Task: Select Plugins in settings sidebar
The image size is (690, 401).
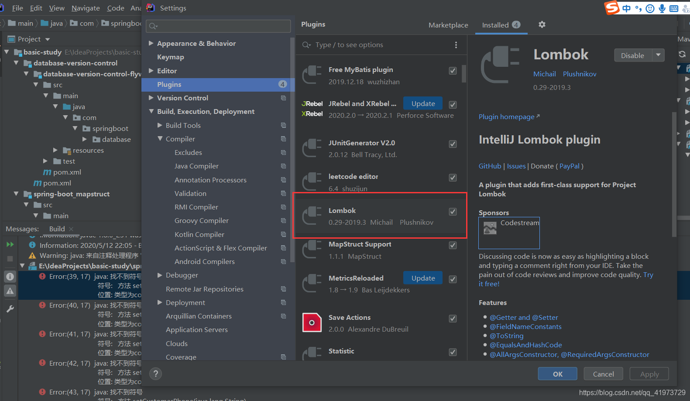Action: (x=217, y=85)
